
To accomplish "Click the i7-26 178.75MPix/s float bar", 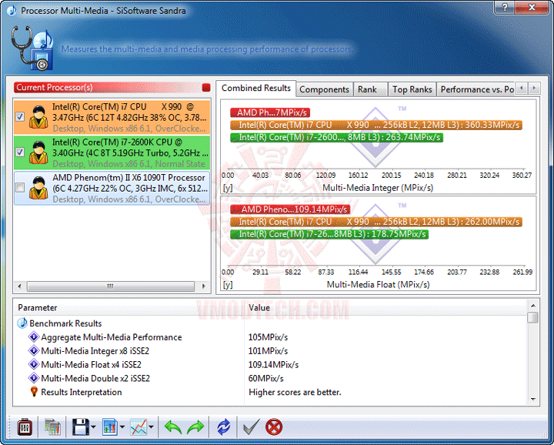I will pos(329,234).
